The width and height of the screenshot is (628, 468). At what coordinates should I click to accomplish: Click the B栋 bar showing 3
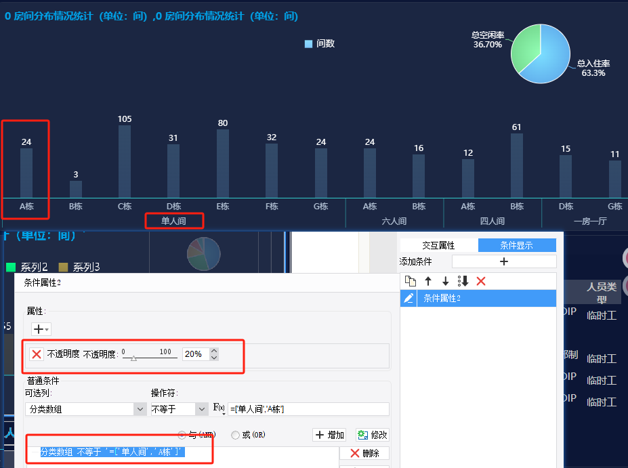coord(76,190)
